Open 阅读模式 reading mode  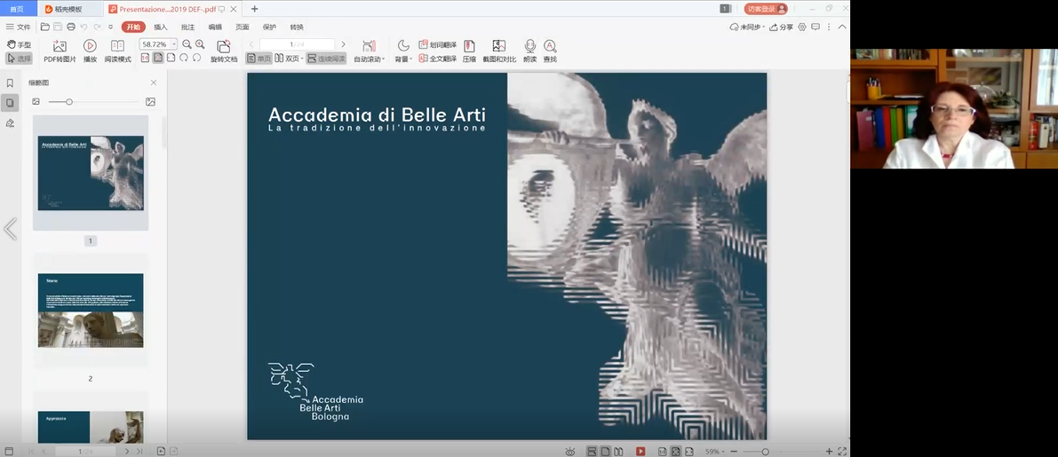click(x=117, y=46)
